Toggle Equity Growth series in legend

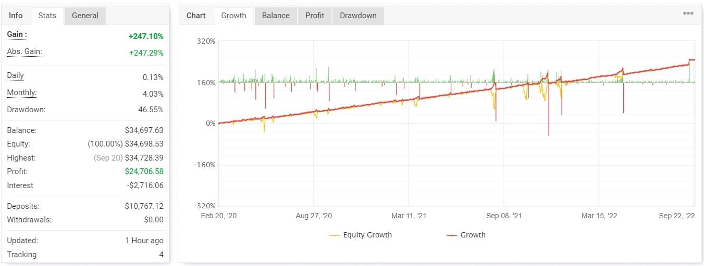361,235
